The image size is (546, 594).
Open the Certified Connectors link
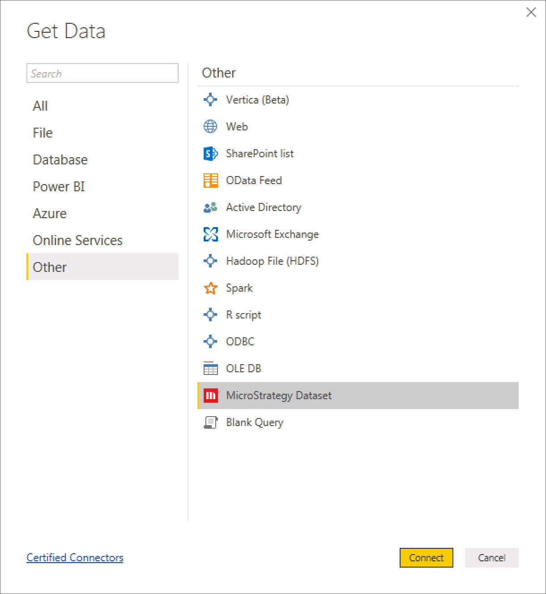click(75, 558)
